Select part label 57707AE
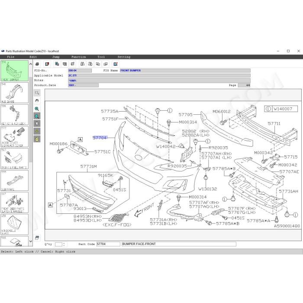The image size is (303, 303). [x=289, y=171]
